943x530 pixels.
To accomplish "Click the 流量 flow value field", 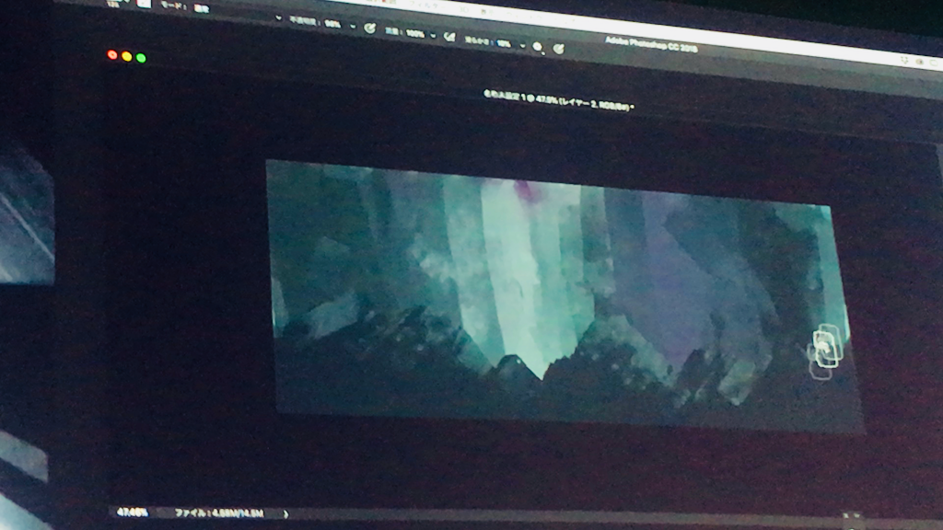I will pos(415,34).
